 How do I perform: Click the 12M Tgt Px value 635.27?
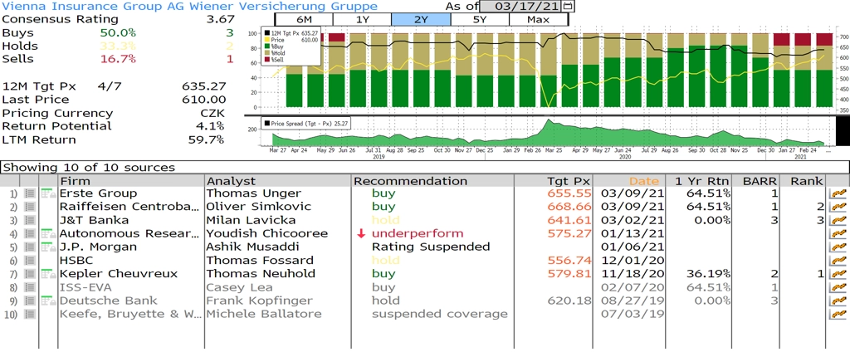tap(204, 86)
